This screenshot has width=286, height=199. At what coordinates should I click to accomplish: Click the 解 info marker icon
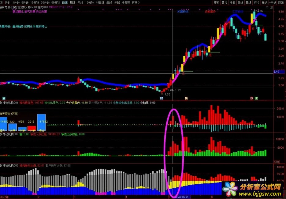click(4, 98)
